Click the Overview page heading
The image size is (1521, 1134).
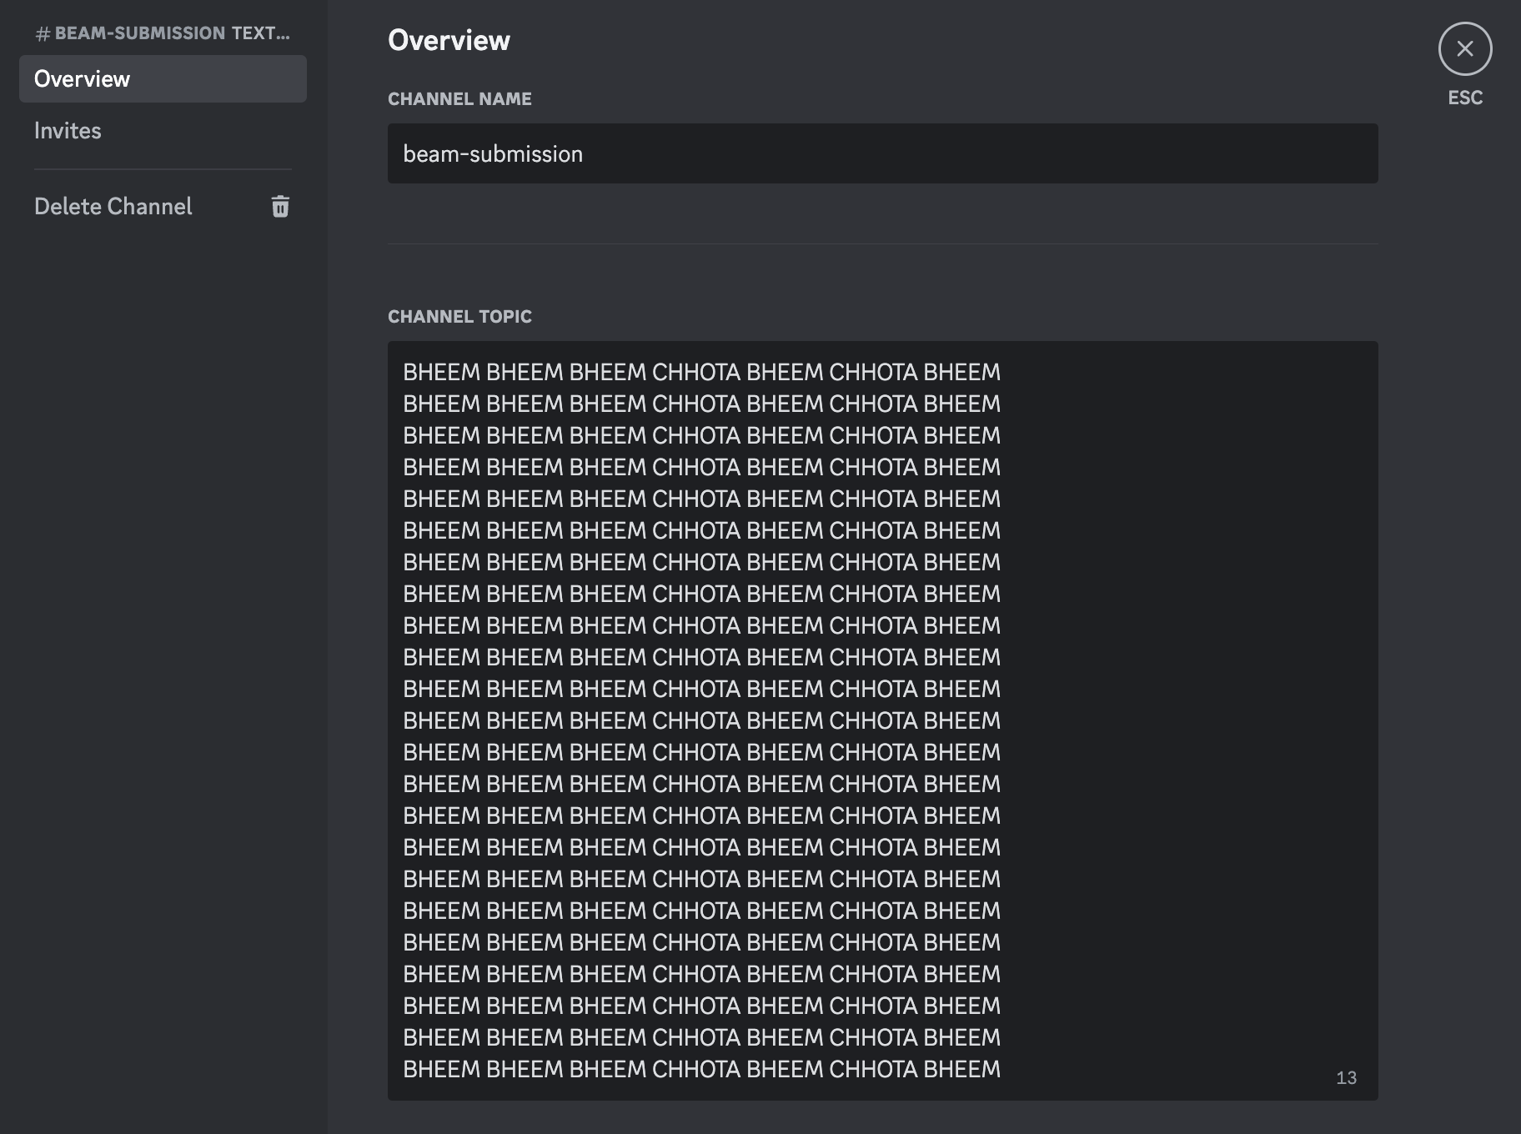coord(449,40)
